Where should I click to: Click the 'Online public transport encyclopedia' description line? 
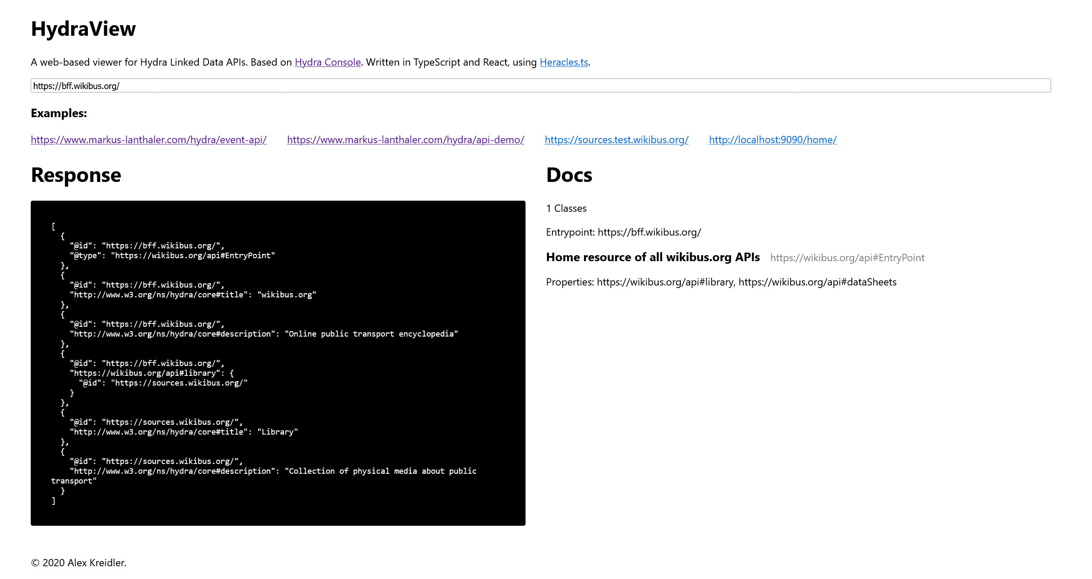pyautogui.click(x=264, y=334)
